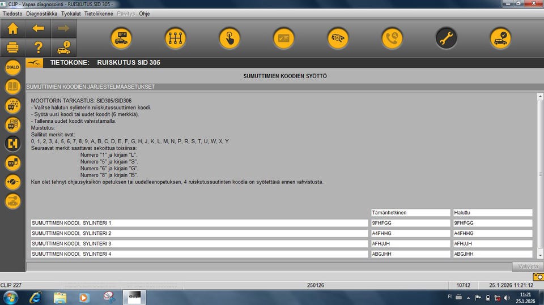Open the ECU checklist sidebar icon
Viewport: 544px width, 305px height.
[x=12, y=124]
